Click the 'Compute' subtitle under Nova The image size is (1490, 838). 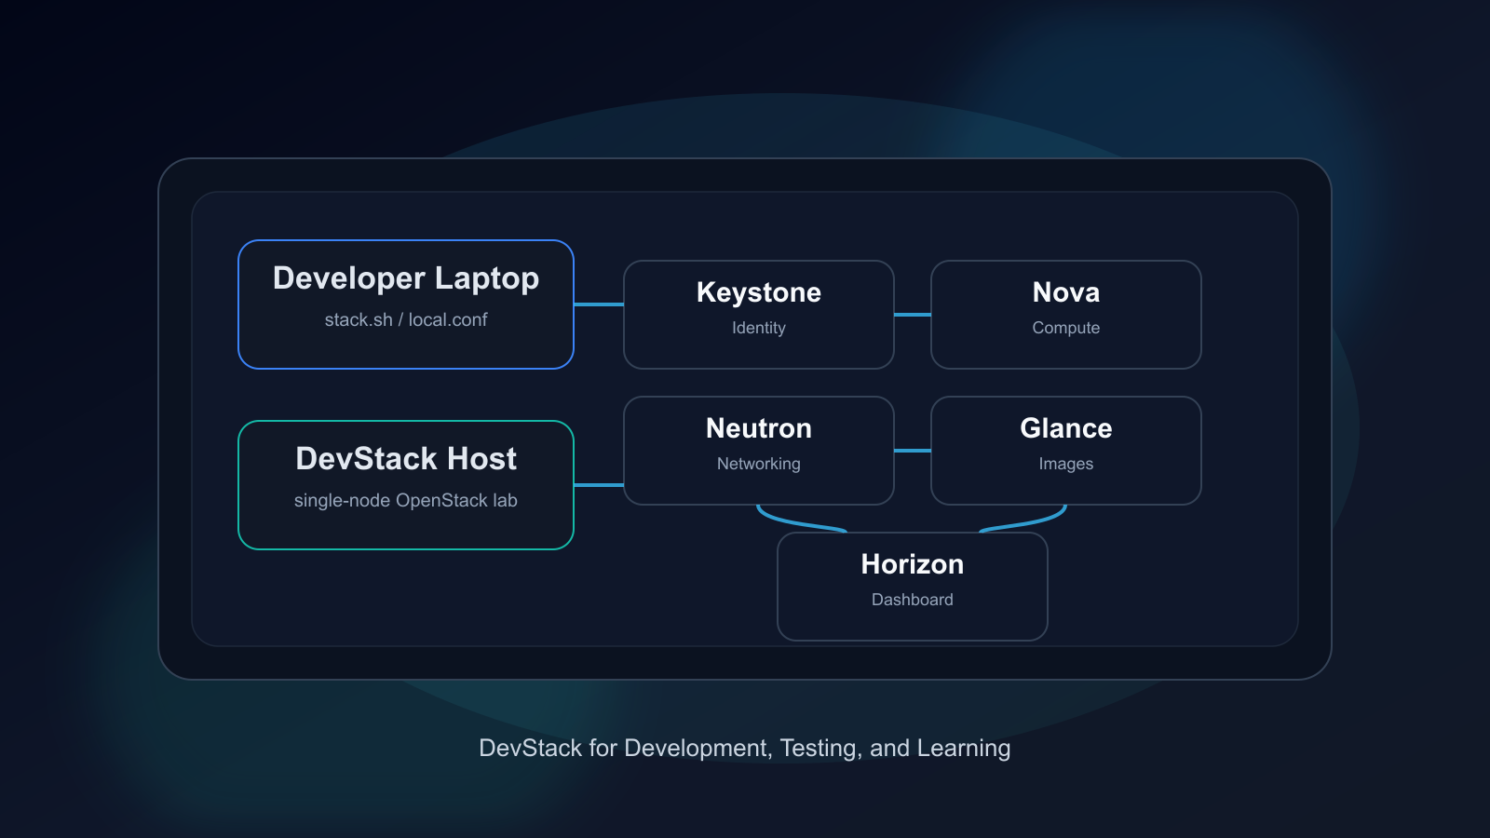click(1066, 328)
